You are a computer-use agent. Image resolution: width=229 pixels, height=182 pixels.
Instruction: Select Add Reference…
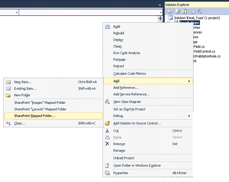148,88
